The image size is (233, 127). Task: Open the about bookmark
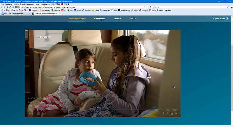[168, 10]
